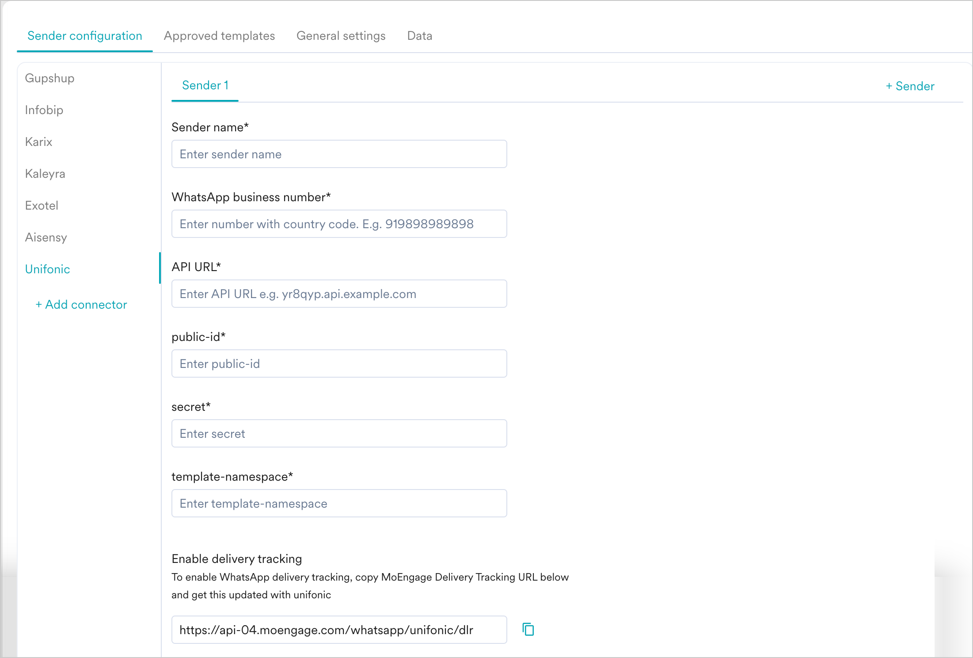The image size is (973, 658).
Task: Switch to the Approved templates tab
Action: [x=219, y=36]
